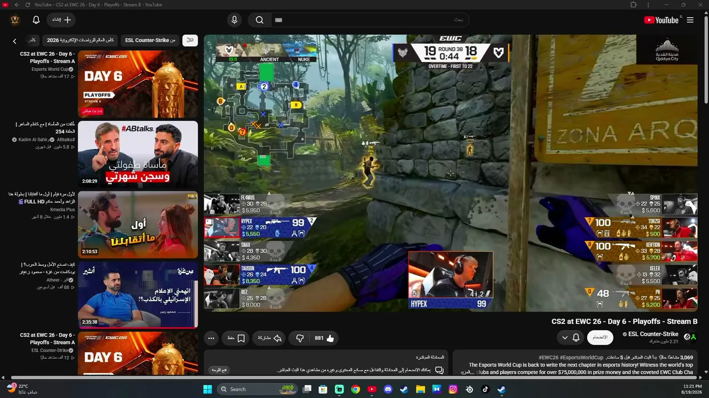
Task: Open the weather widget showing 22°C
Action: pyautogui.click(x=22, y=389)
